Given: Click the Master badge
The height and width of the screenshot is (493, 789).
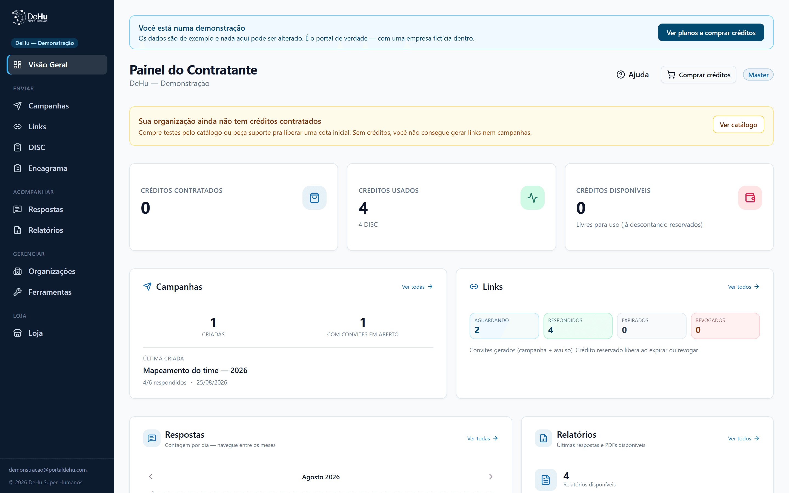Looking at the screenshot, I should point(758,75).
